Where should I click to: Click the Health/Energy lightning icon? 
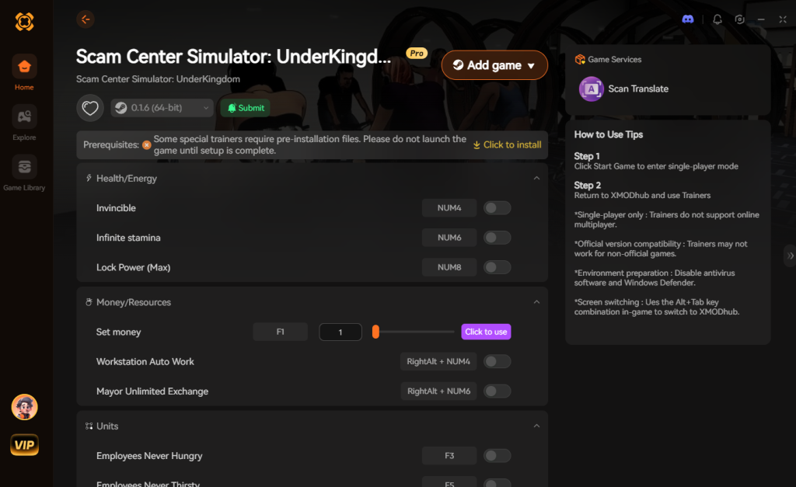pyautogui.click(x=89, y=178)
